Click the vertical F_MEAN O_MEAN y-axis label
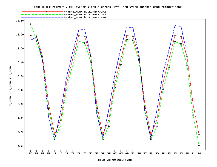217x167 pixels. (x=10, y=86)
